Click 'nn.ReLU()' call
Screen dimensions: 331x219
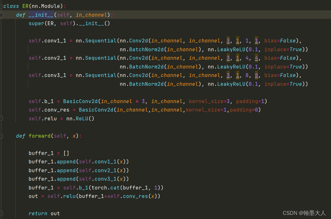80,118
